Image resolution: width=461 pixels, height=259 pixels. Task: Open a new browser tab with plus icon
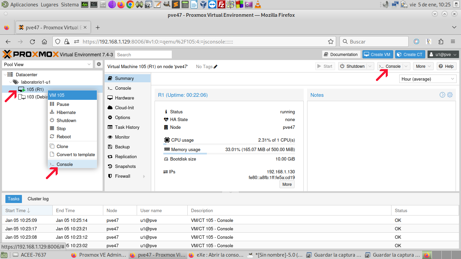(98, 28)
